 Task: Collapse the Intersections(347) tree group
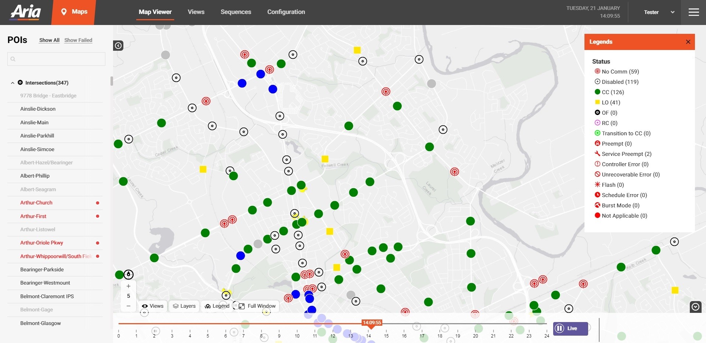13,83
